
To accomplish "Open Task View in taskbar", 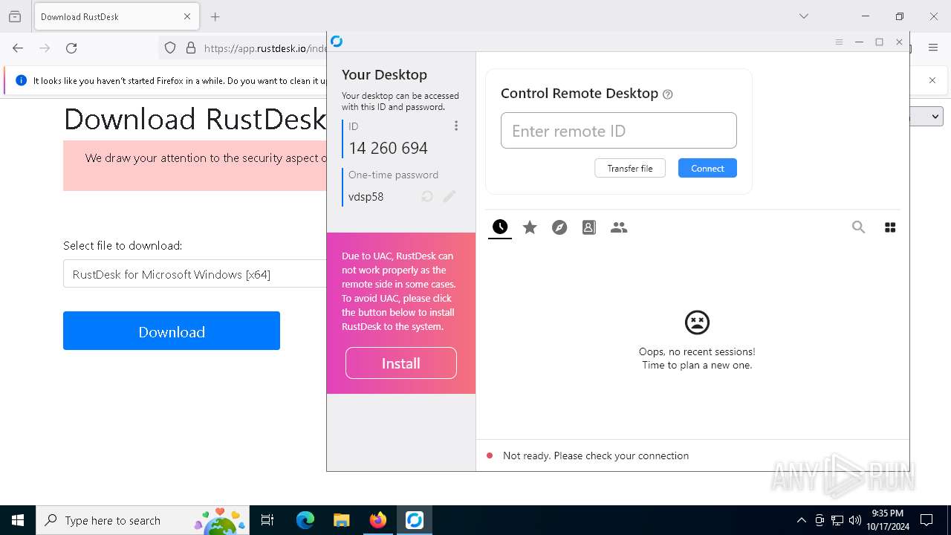I will pos(267,520).
